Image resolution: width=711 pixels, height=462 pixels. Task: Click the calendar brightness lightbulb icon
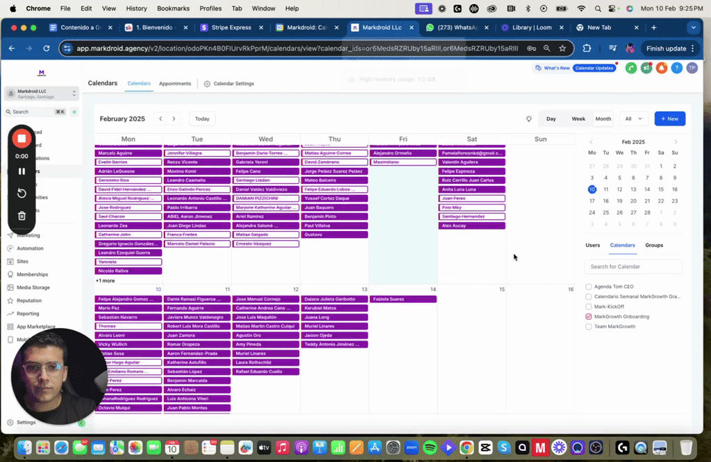528,119
